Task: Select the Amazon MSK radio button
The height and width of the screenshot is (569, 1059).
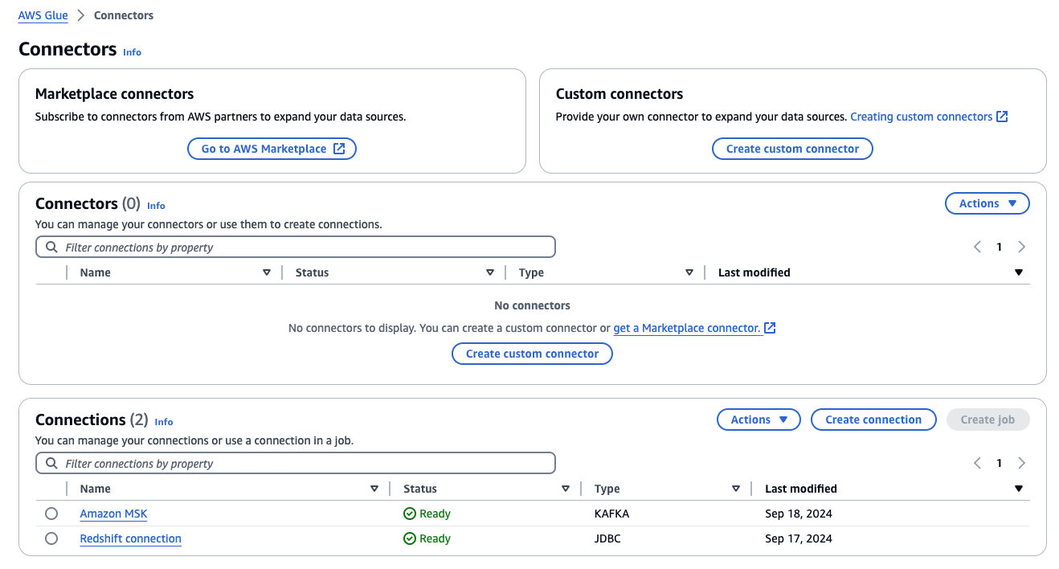Action: tap(51, 514)
